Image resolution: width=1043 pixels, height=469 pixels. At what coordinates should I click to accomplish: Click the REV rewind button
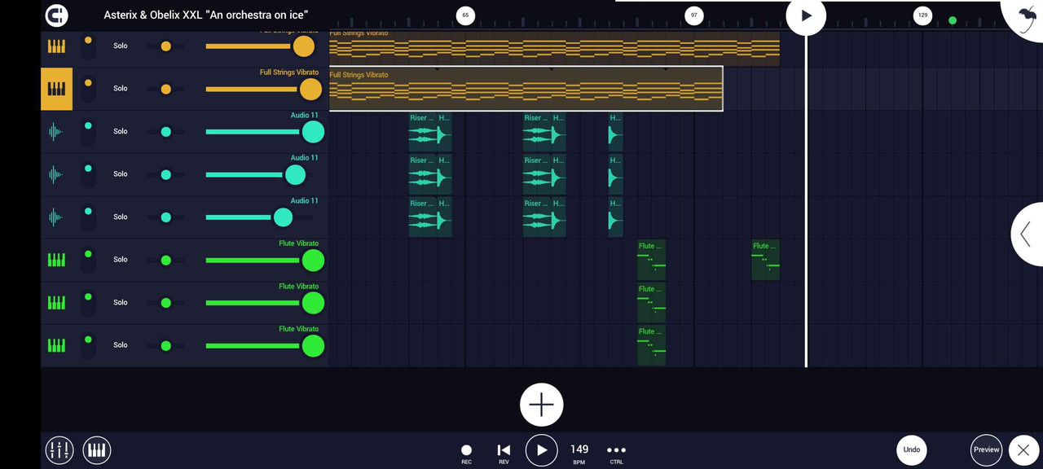[504, 454]
